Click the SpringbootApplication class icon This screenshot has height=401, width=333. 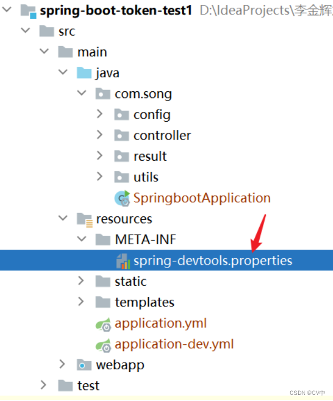122,198
